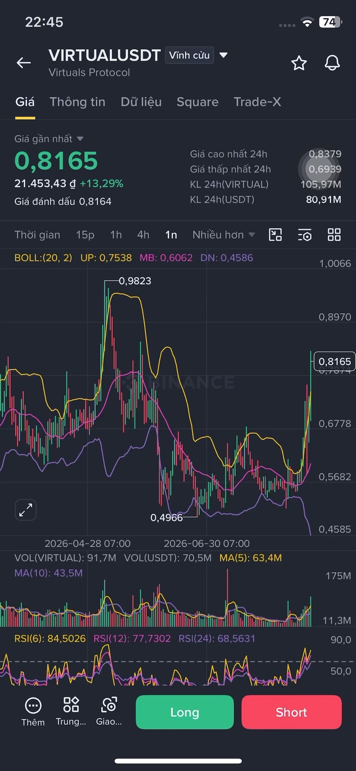Tap the VIRTUALUSDT pair title
The height and width of the screenshot is (771, 356).
(104, 55)
